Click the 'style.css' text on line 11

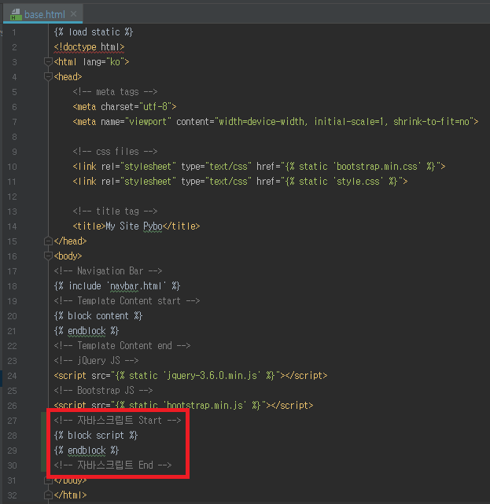358,182
